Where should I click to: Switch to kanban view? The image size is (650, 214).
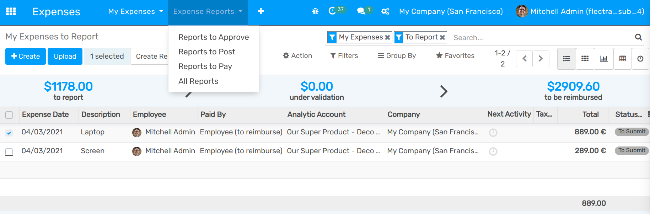point(585,59)
